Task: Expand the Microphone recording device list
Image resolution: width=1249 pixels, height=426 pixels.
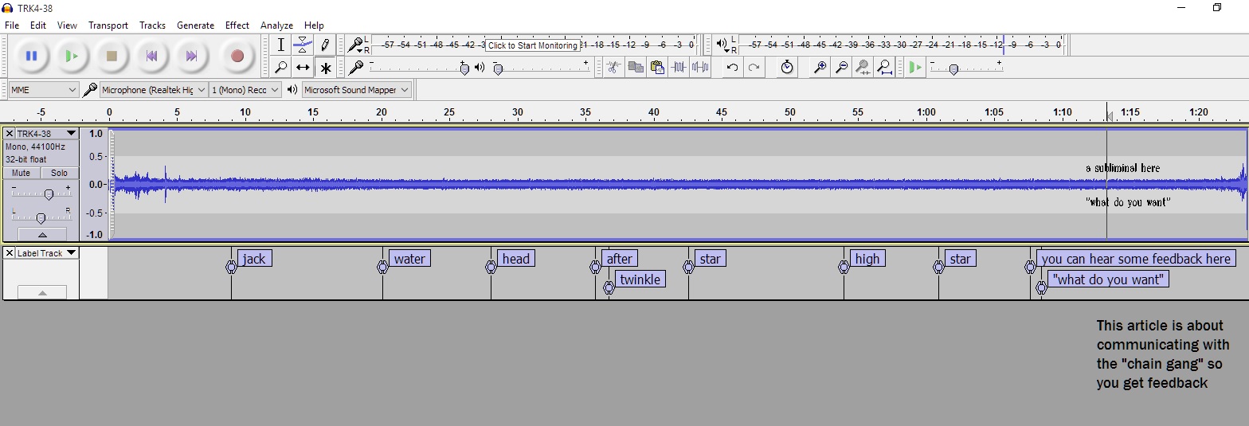Action: (x=153, y=90)
